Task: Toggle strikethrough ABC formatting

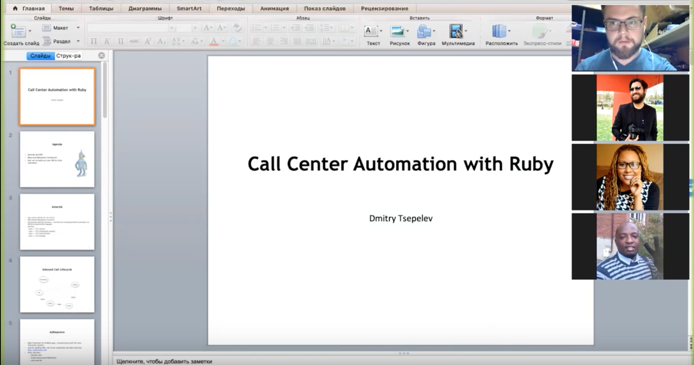Action: 134,41
